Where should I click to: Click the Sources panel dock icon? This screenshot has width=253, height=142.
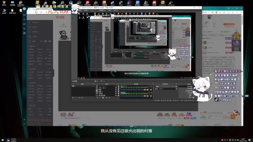tap(118, 84)
